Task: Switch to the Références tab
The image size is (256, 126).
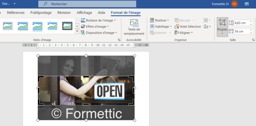Action: (x=16, y=13)
